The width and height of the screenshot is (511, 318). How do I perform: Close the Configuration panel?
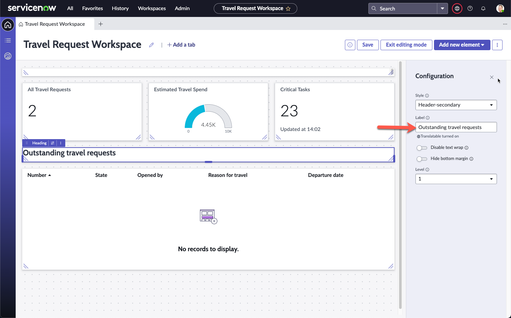point(492,77)
